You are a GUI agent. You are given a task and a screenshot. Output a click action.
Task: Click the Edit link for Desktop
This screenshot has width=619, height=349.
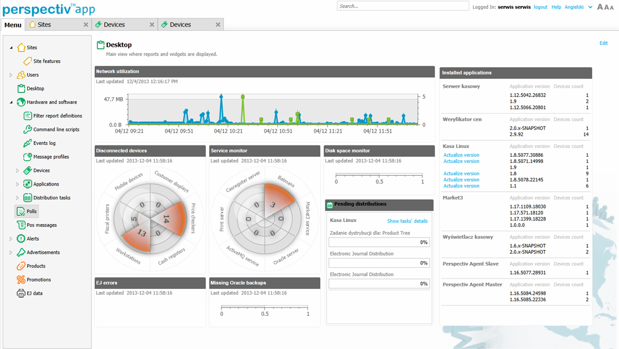(x=604, y=43)
